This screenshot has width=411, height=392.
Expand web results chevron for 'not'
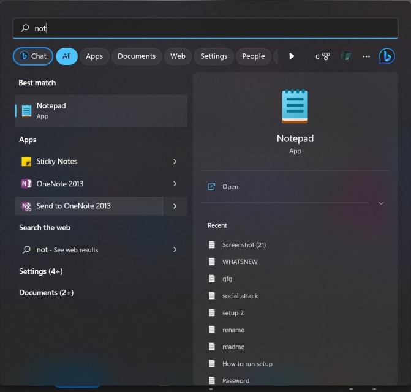coord(175,249)
